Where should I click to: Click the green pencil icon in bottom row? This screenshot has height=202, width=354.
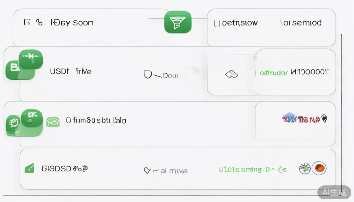coord(29,168)
